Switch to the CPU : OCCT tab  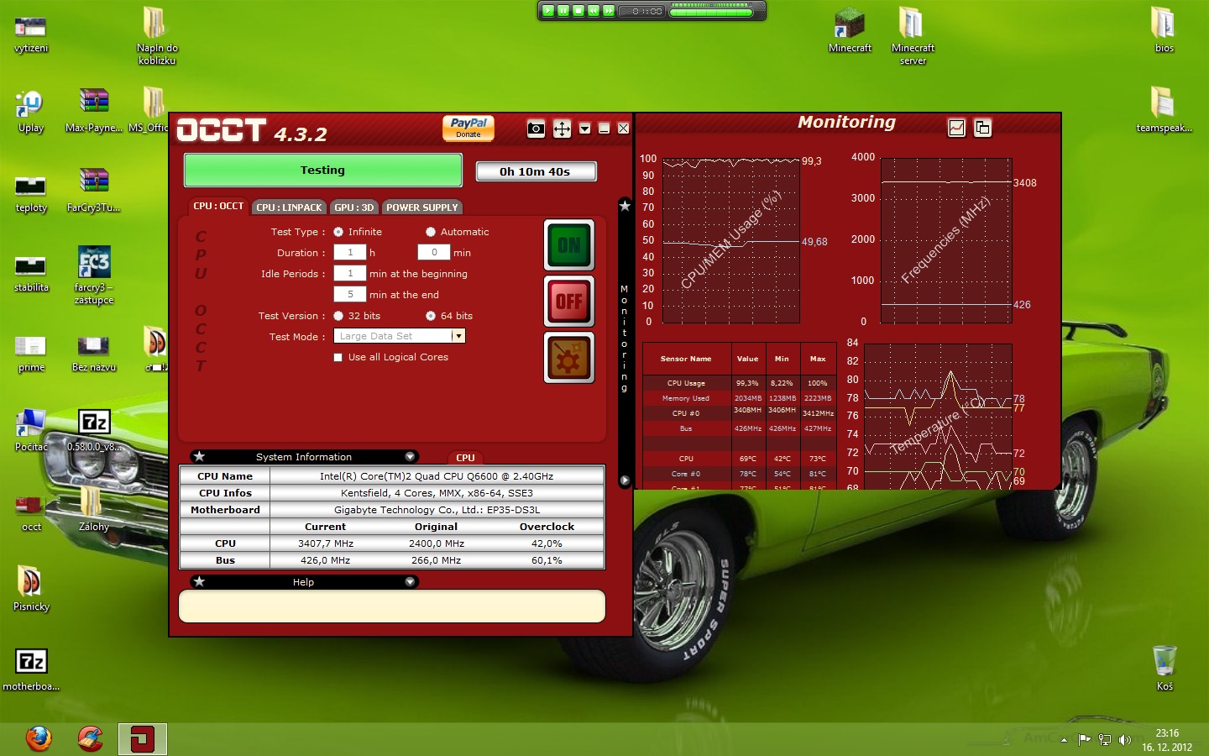pyautogui.click(x=218, y=206)
